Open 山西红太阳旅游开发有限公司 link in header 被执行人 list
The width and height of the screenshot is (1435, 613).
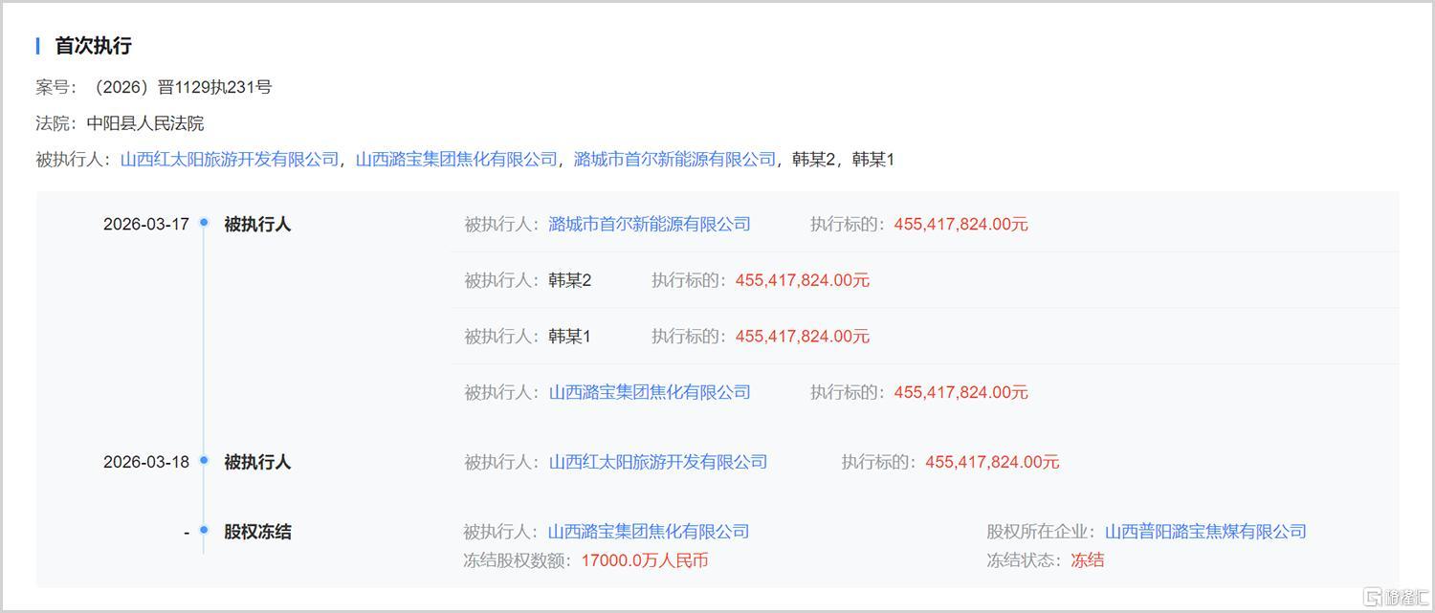coord(230,160)
